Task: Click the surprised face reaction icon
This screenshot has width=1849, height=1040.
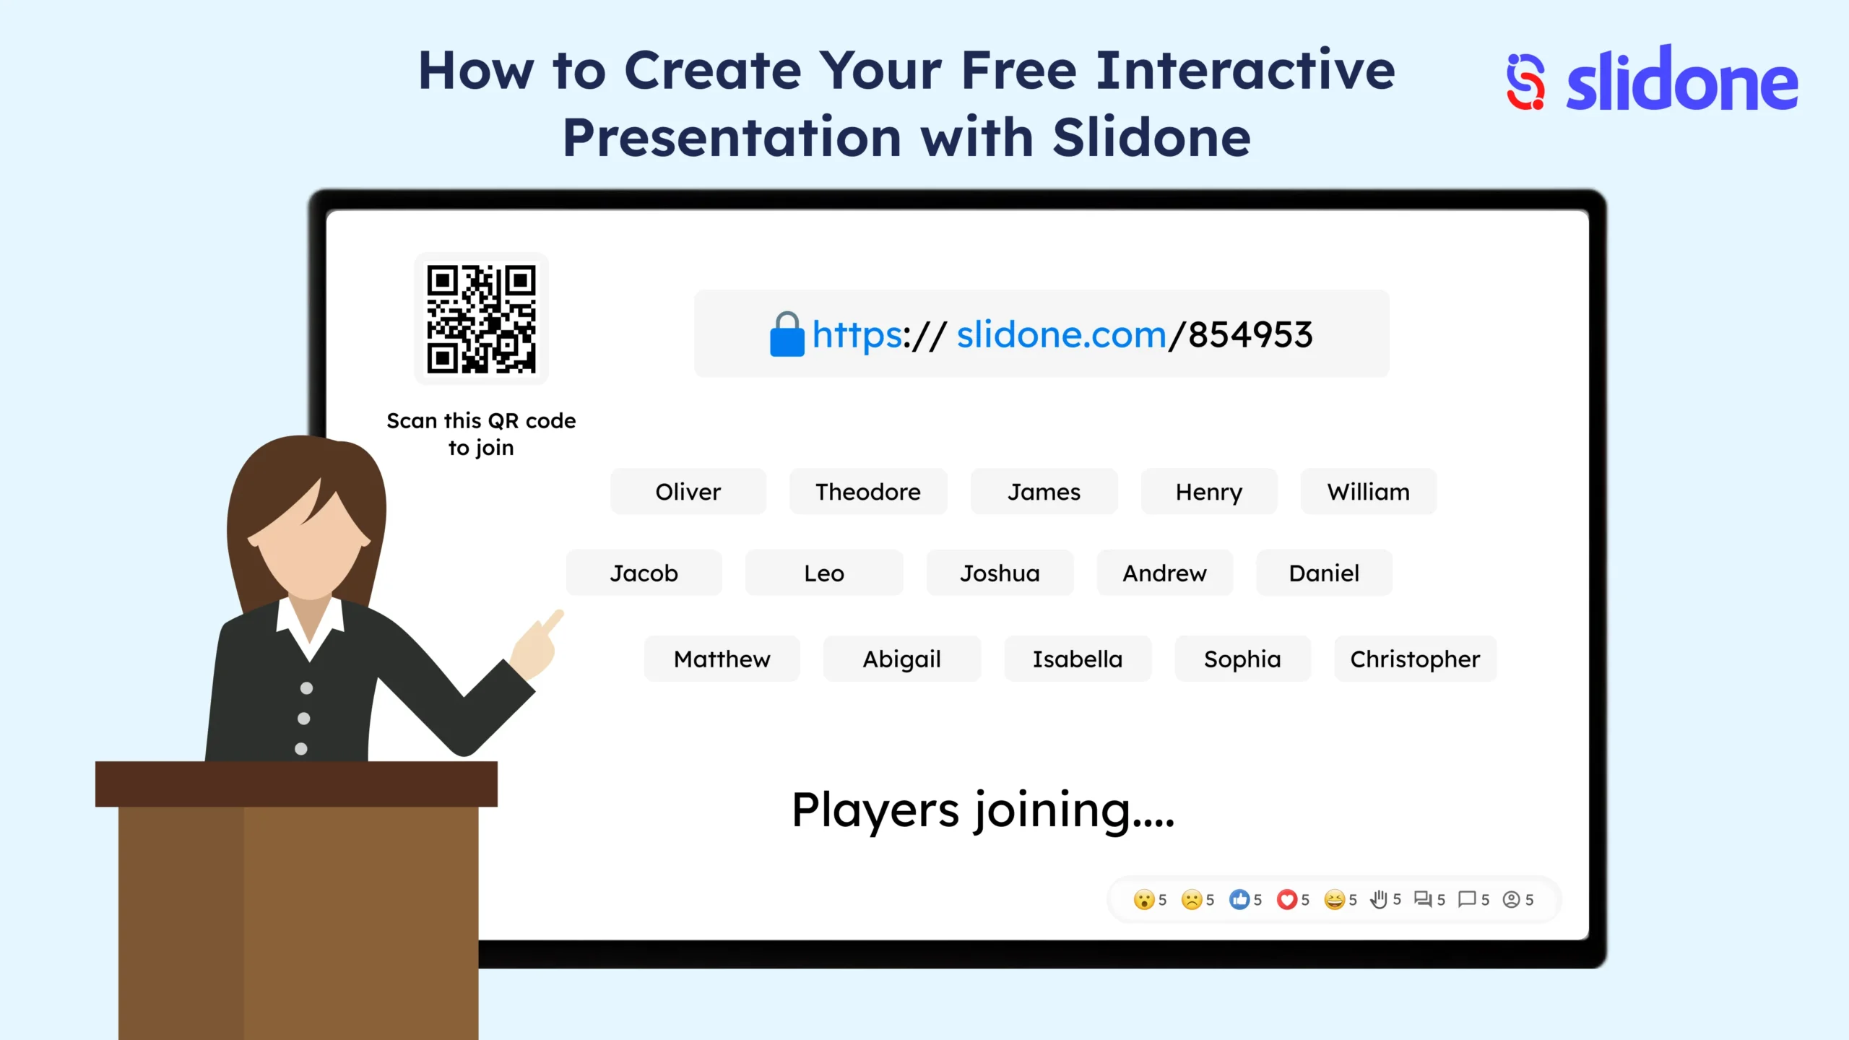Action: (x=1142, y=899)
